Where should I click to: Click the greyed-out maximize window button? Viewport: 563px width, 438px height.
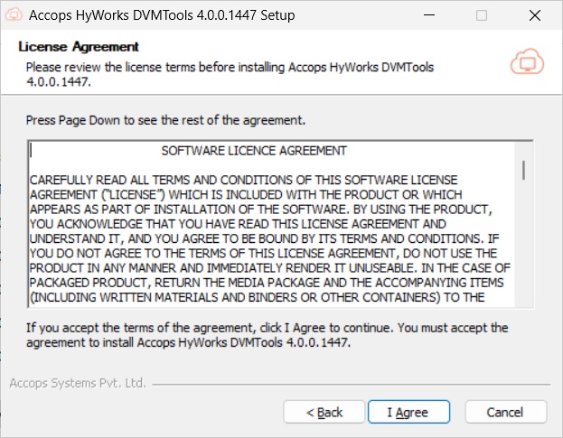[x=482, y=15]
